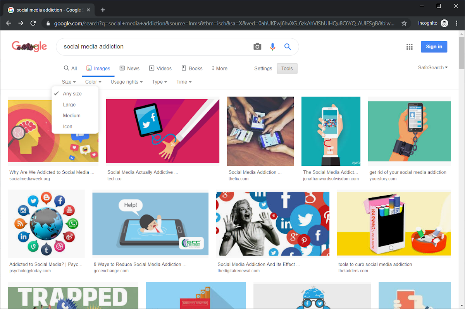Viewport: 465px width, 309px height.
Task: Open the Chrome three-dot menu
Action: point(457,23)
